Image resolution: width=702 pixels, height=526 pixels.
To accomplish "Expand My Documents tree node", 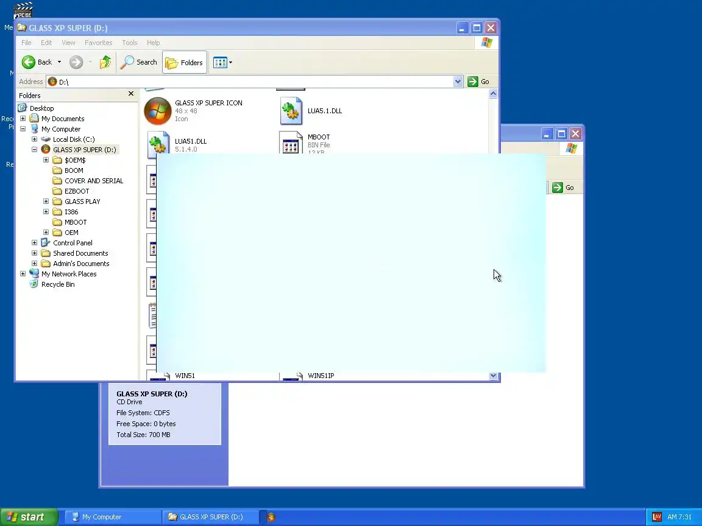I will click(23, 119).
